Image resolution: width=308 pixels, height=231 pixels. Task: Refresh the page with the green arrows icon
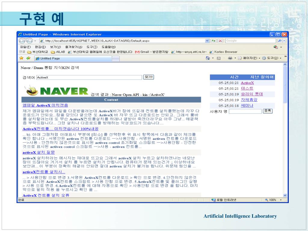point(213,41)
